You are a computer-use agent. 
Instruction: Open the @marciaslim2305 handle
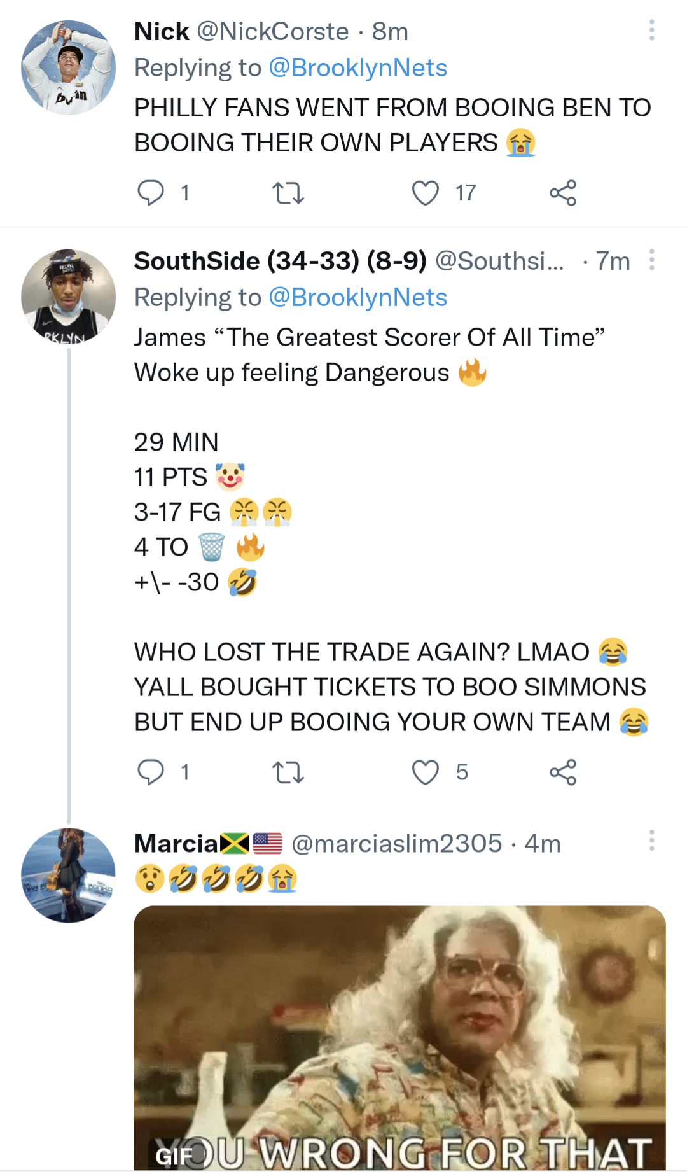point(396,844)
